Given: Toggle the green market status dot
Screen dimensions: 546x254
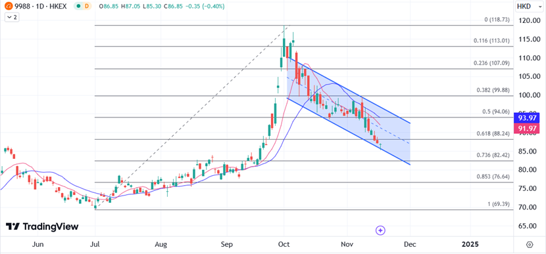Looking at the screenshot, I should pyautogui.click(x=79, y=7).
